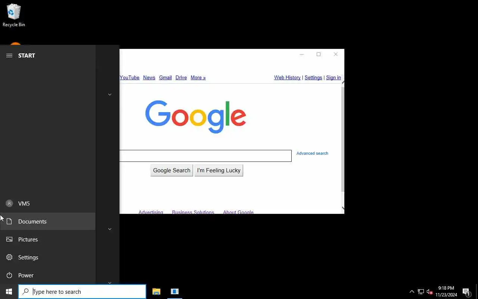Screen dimensions: 478x299
Task: Open the Business Solutions link
Action: (193, 212)
